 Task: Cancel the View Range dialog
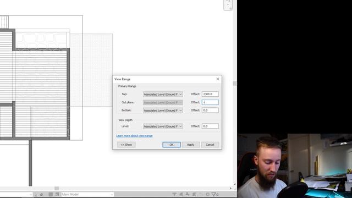[x=210, y=145]
